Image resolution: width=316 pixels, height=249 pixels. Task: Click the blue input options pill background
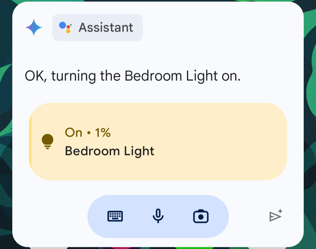pyautogui.click(x=136, y=217)
